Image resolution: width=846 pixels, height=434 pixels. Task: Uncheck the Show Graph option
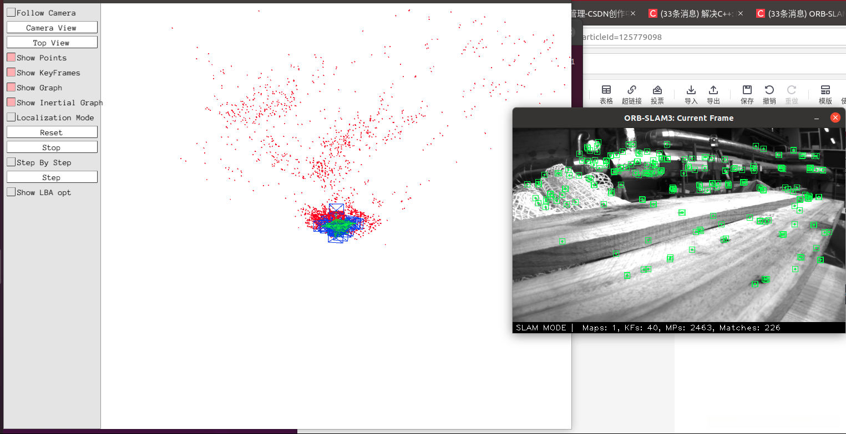coord(11,88)
